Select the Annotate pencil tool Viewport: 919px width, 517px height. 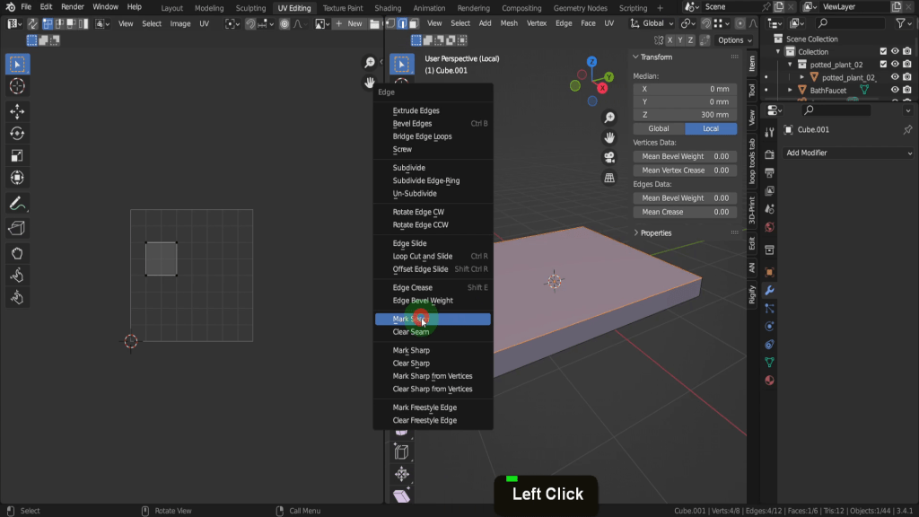[17, 204]
